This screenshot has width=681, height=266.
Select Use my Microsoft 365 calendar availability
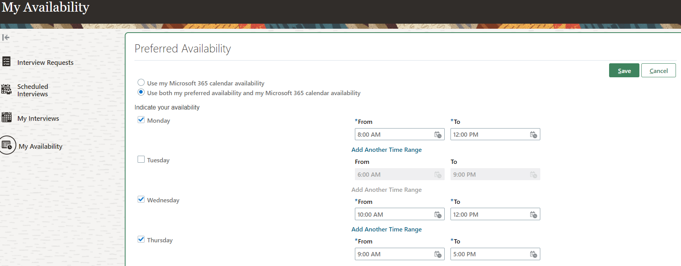point(141,83)
